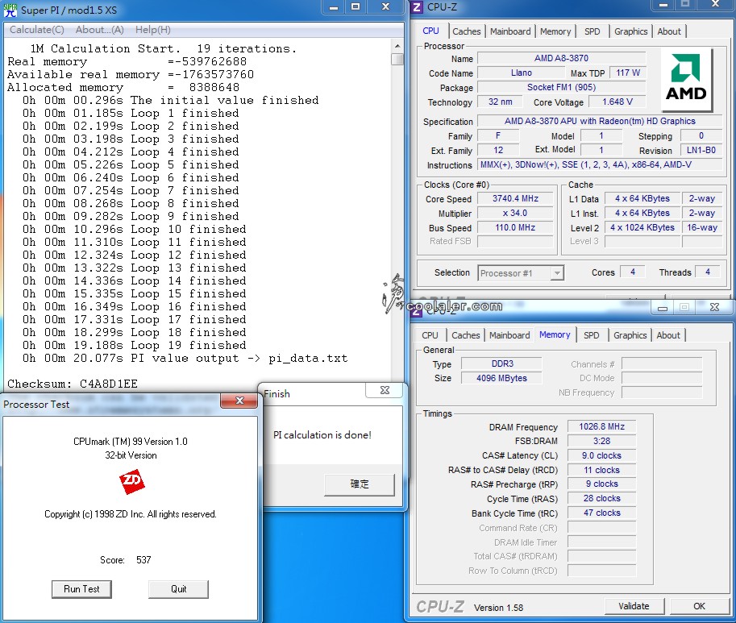The height and width of the screenshot is (623, 736).
Task: Close the Processor Test window
Action: click(x=239, y=401)
